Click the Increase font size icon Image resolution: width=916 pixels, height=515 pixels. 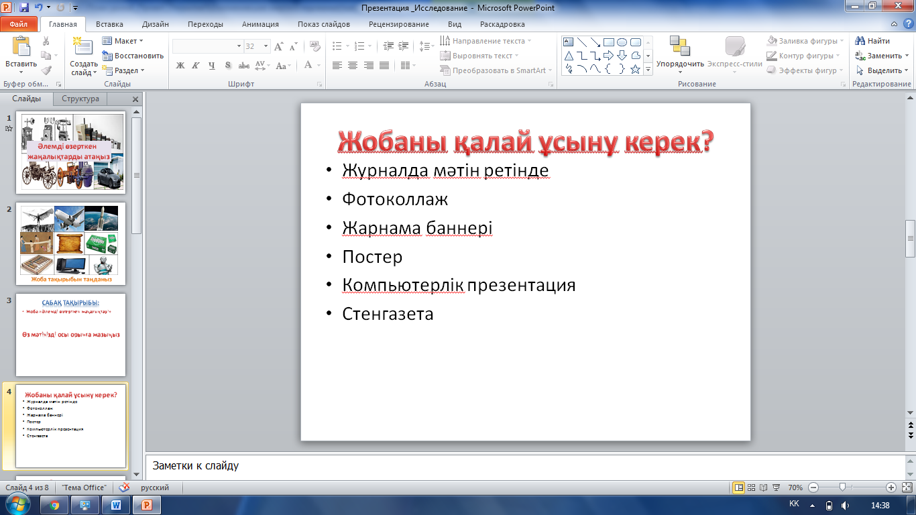click(x=279, y=46)
